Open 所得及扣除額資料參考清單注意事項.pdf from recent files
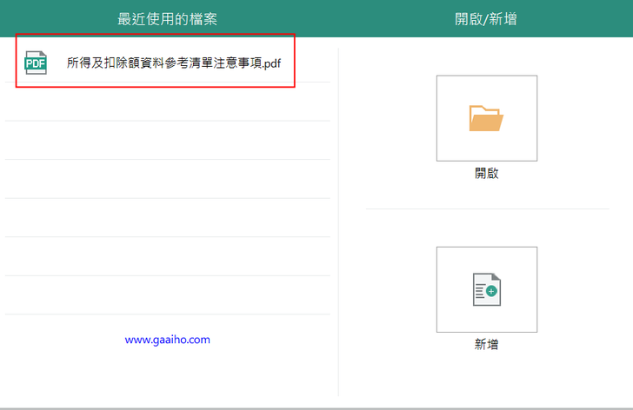The image size is (633, 410). coord(174,63)
